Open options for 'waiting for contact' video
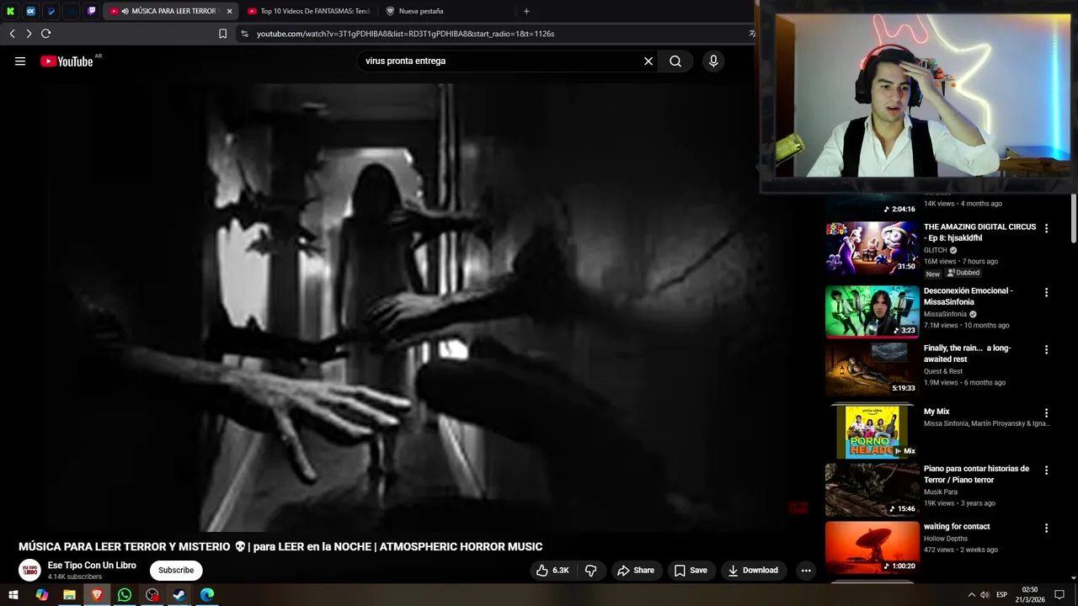1078x606 pixels. coord(1047,528)
